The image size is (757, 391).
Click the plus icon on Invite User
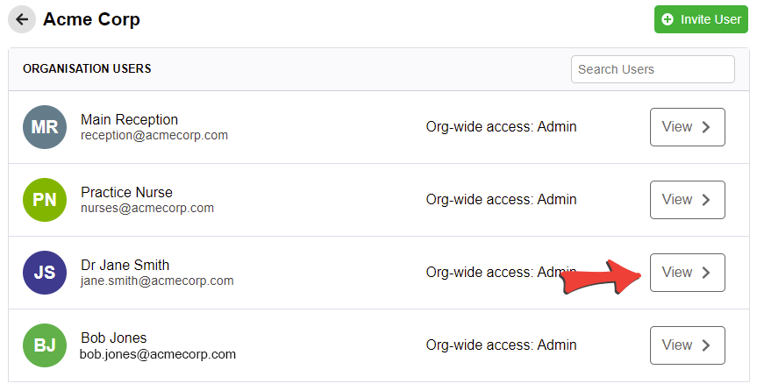(x=668, y=19)
